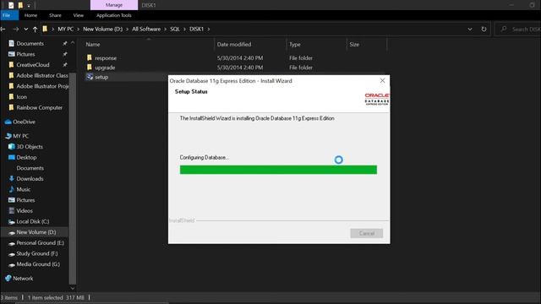Open recent locations dropdown arrow

(26, 30)
